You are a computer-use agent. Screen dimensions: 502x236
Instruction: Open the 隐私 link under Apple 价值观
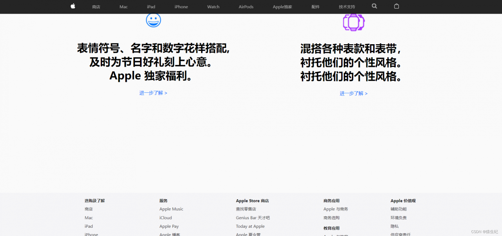394,226
